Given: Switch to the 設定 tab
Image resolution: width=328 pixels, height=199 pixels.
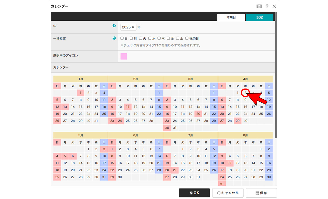Looking at the screenshot, I should pos(260,17).
